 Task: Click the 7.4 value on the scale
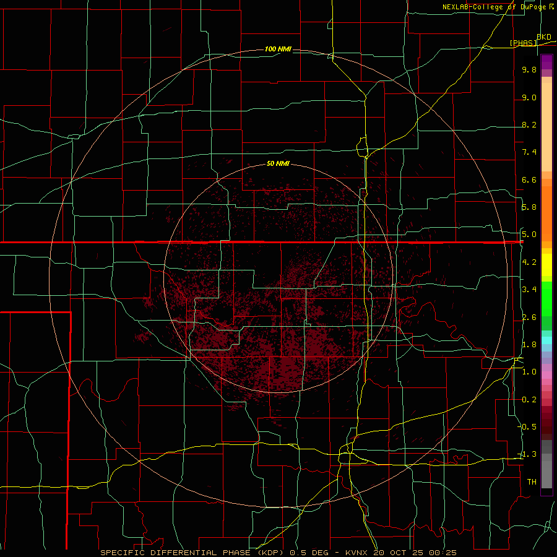coord(529,152)
